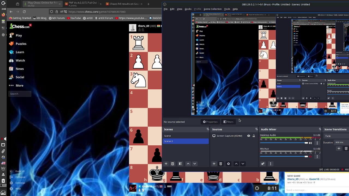Open OBS Tools menu
The image size is (349, 196).
227,9
